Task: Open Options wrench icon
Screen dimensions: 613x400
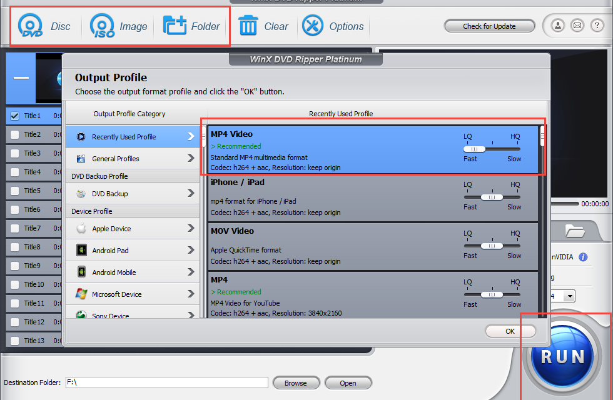Action: pyautogui.click(x=313, y=26)
